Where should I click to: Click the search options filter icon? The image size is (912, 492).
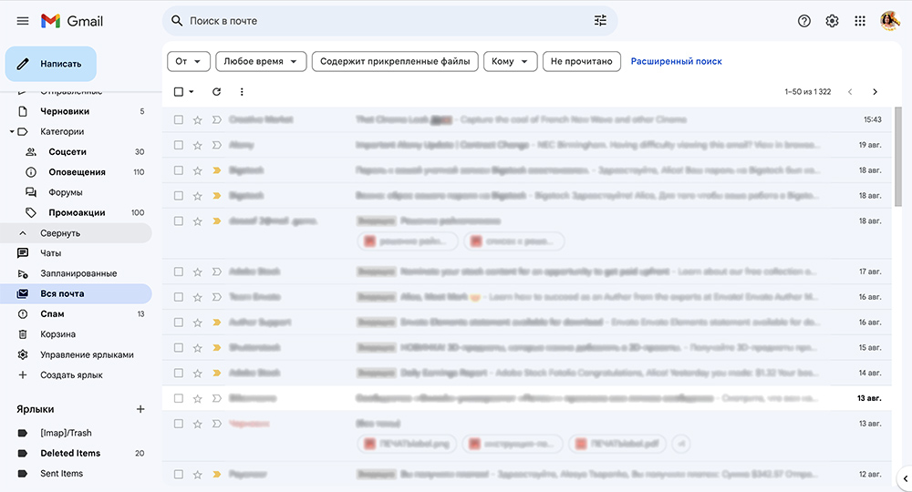599,21
